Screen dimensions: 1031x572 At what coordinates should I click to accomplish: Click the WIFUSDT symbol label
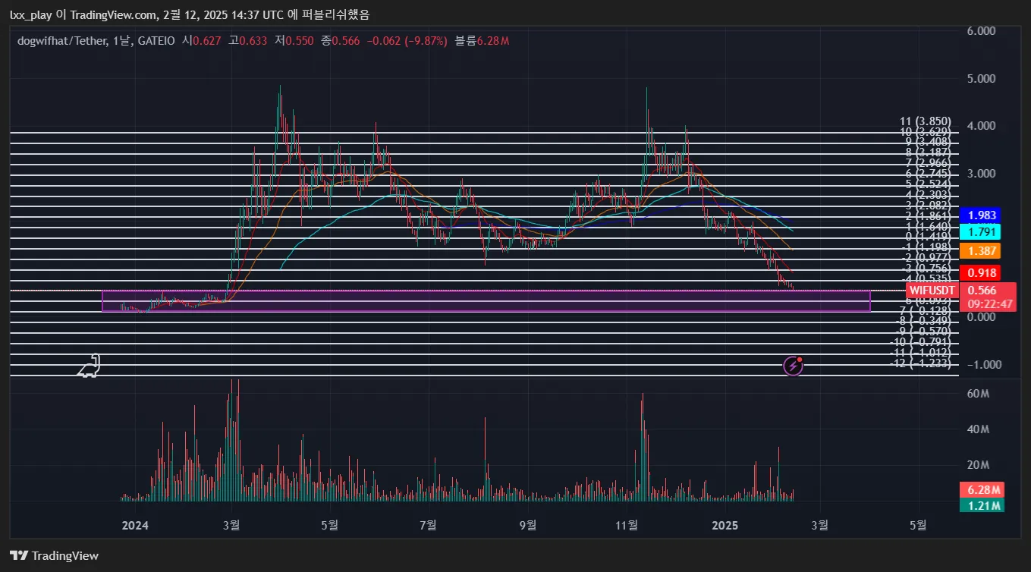tap(932, 290)
